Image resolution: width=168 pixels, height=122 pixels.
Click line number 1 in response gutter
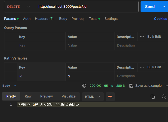click(x=11, y=105)
